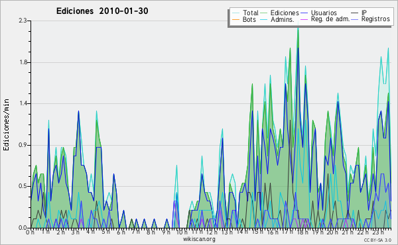This screenshot has height=245, width=398.
Task: Click the Bots legend color line
Action: click(235, 19)
